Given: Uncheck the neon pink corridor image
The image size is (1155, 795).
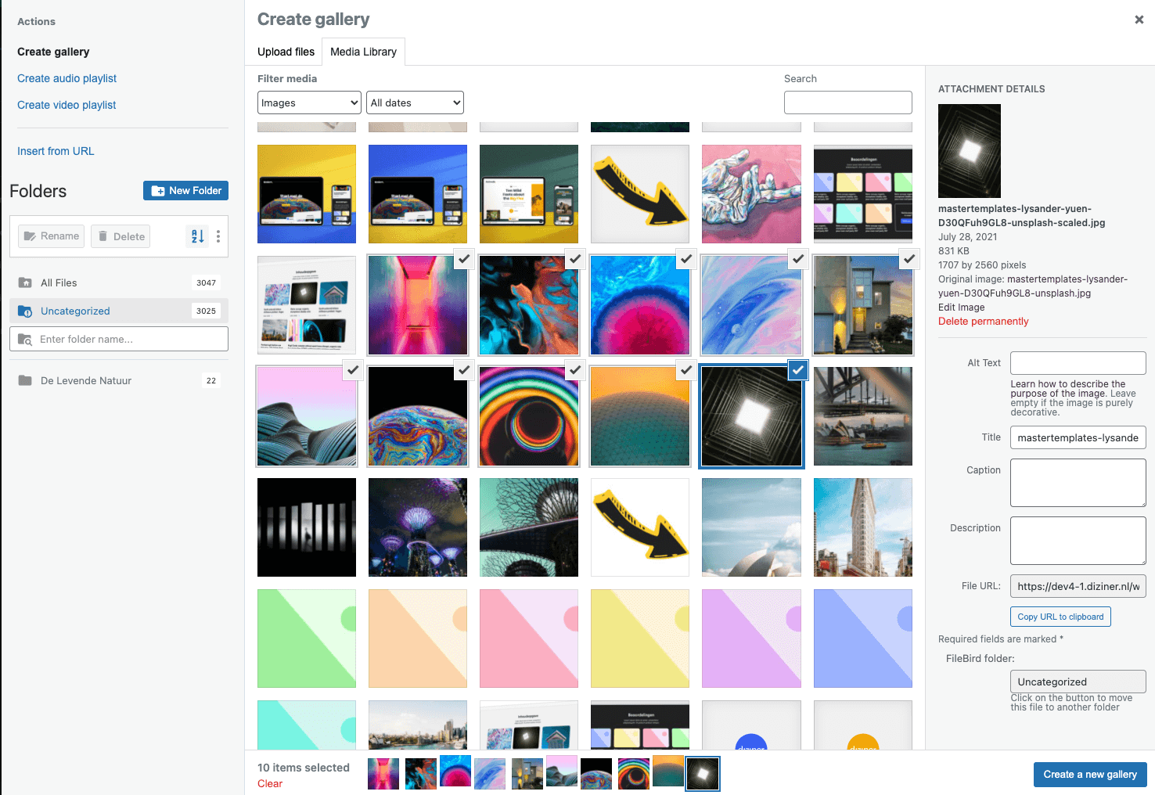Looking at the screenshot, I should click(464, 259).
